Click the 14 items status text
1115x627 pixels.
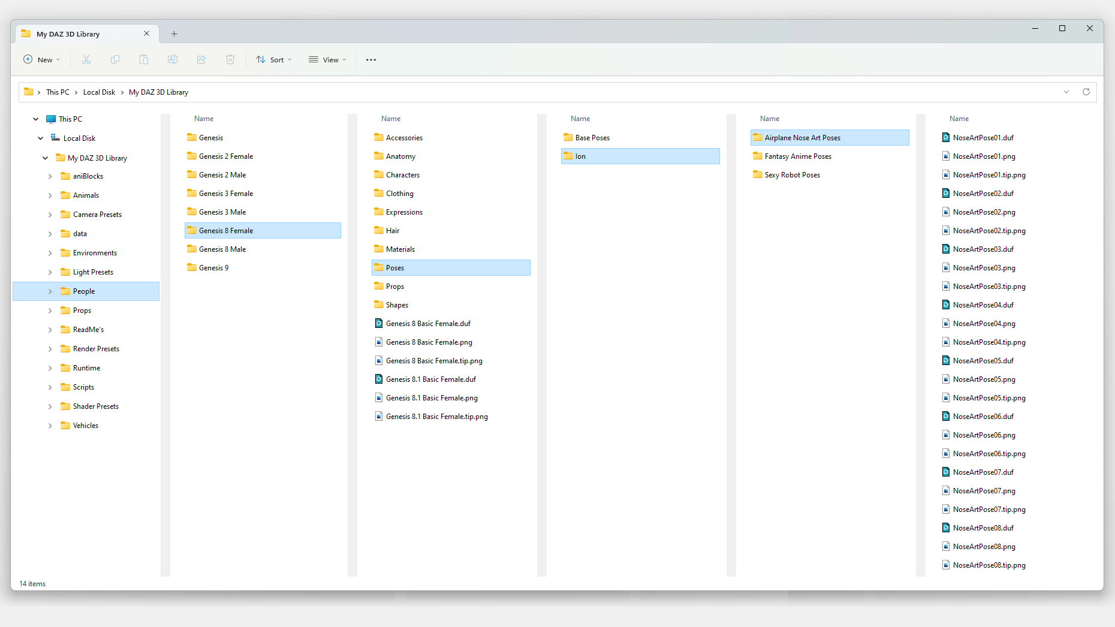pos(32,583)
